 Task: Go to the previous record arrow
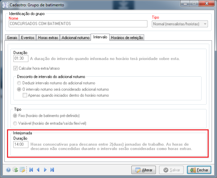click(38, 170)
